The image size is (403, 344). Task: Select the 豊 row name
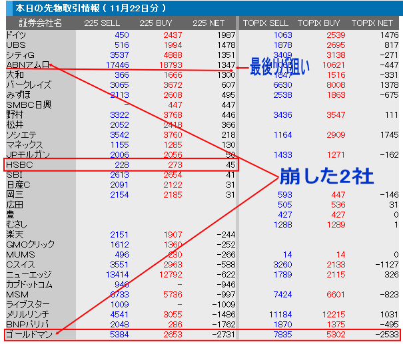point(10,215)
